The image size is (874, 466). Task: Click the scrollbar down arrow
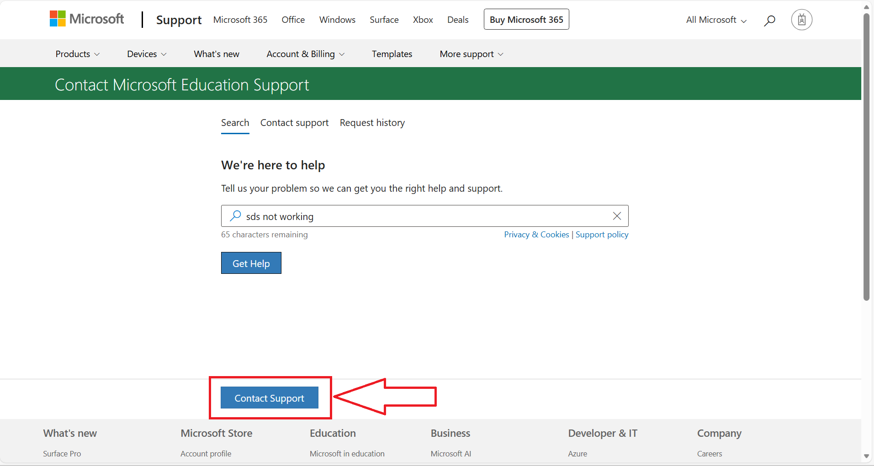[x=866, y=456]
